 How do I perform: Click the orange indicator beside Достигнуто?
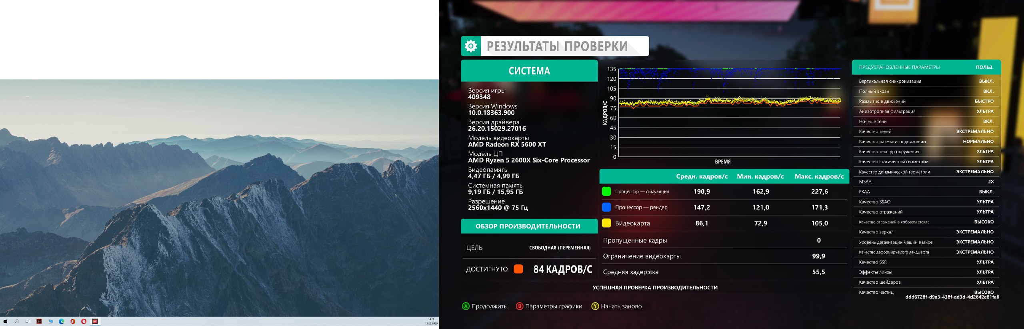point(518,269)
